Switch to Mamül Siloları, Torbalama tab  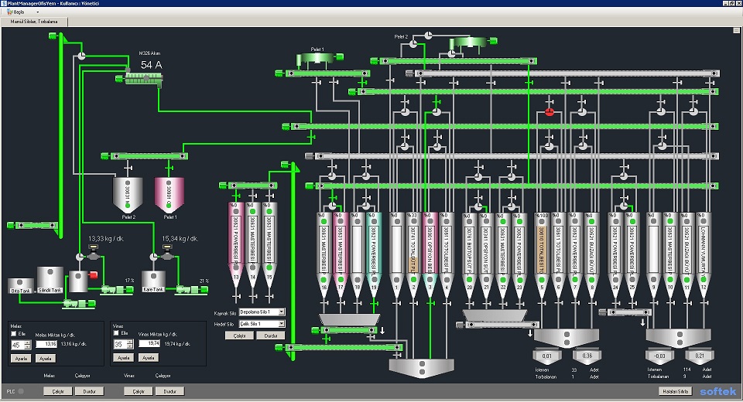click(x=35, y=22)
